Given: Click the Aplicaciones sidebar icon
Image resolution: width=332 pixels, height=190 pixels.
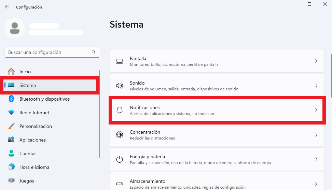Looking at the screenshot, I should pyautogui.click(x=11, y=140).
